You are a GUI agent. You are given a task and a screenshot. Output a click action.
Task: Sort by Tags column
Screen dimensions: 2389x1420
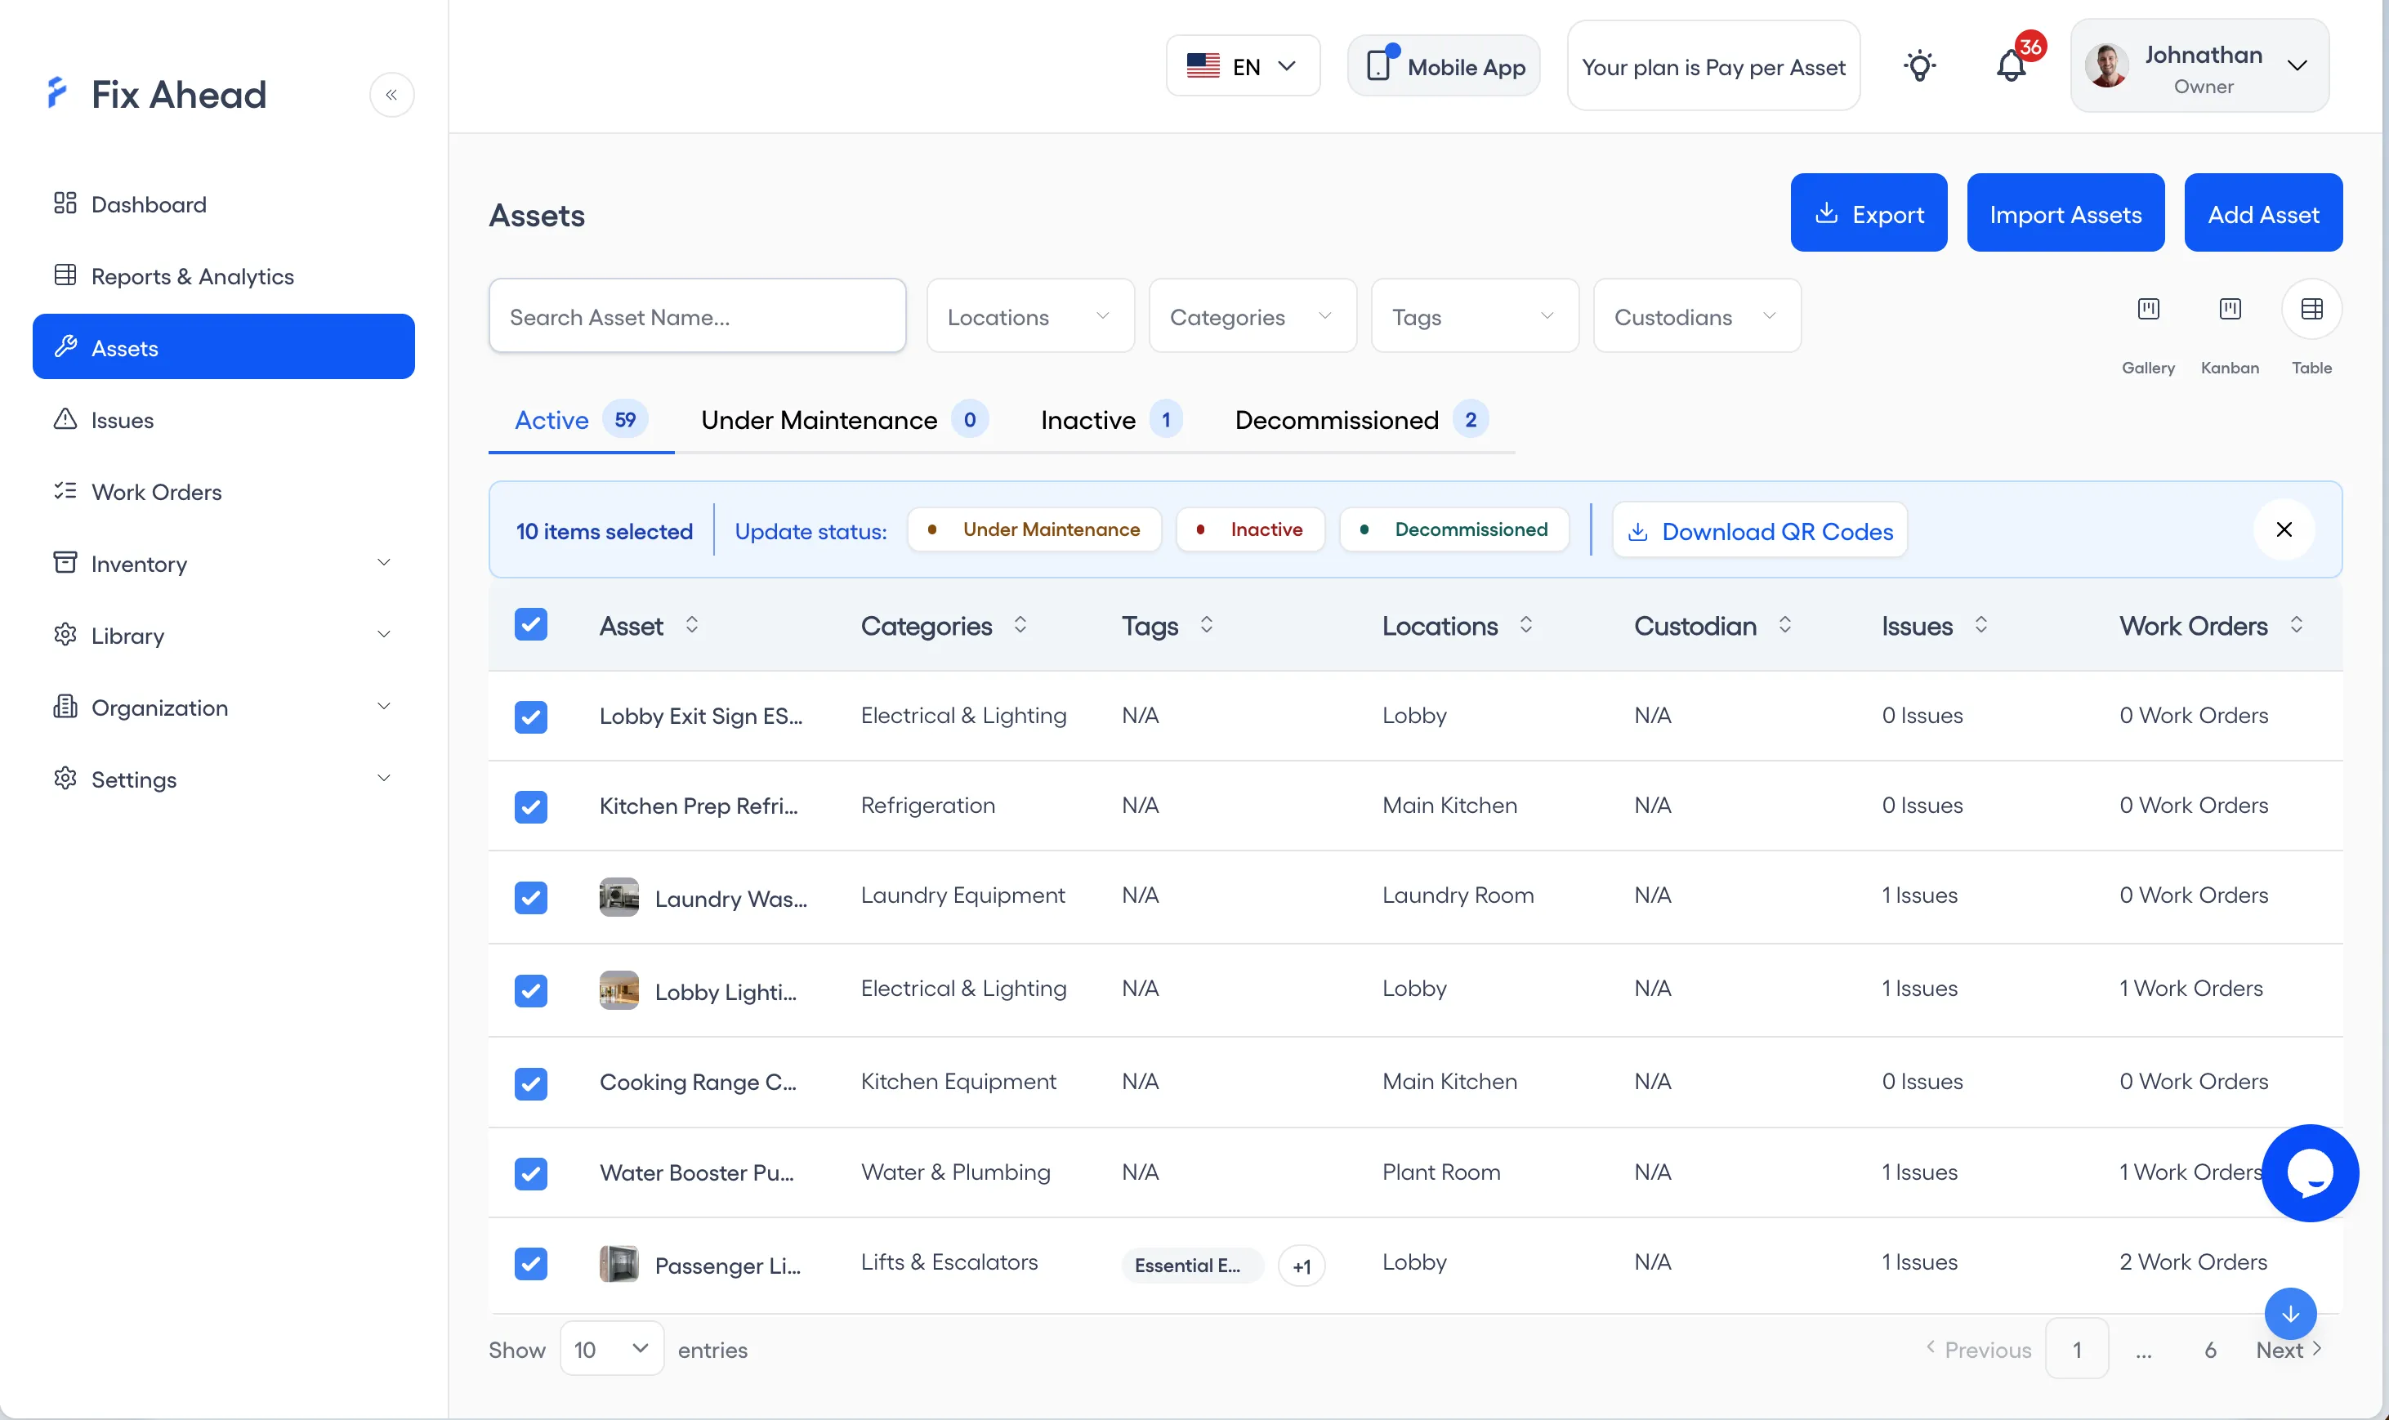[1207, 625]
